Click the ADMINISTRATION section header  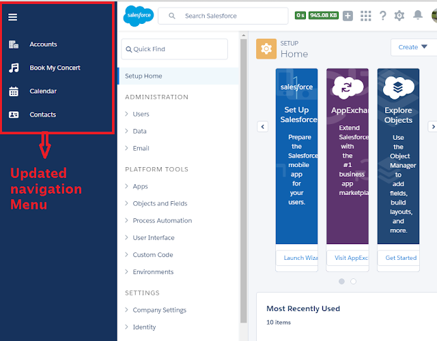tap(156, 97)
